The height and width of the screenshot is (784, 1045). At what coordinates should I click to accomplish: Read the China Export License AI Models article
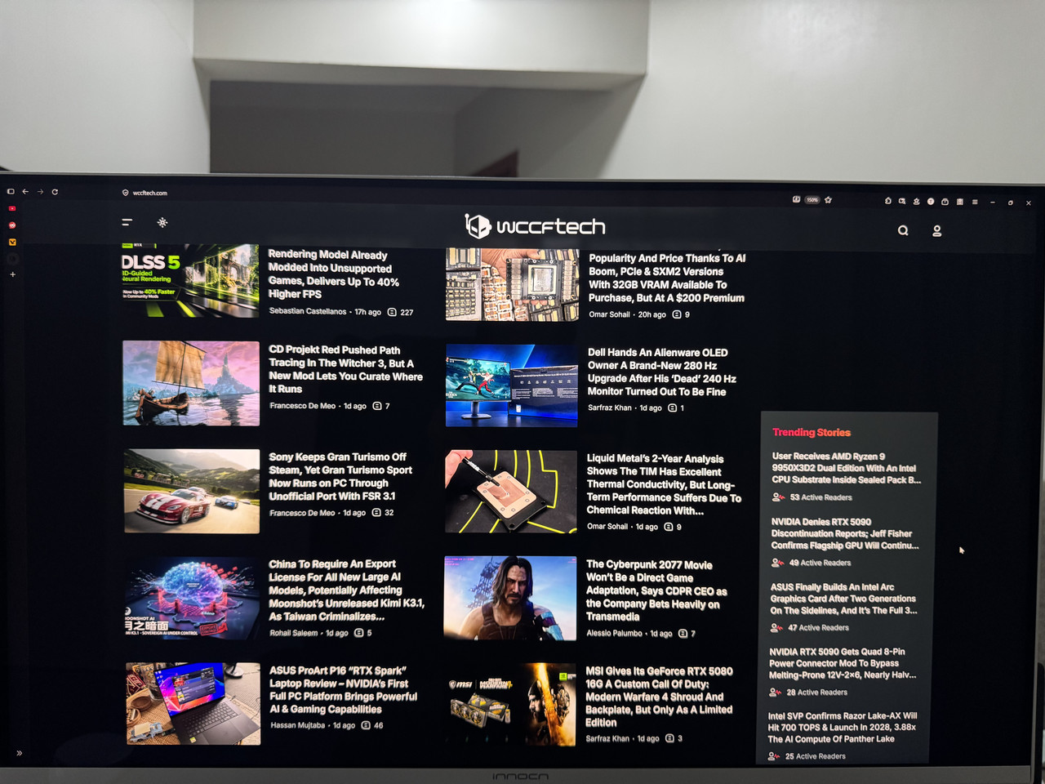pyautogui.click(x=347, y=590)
